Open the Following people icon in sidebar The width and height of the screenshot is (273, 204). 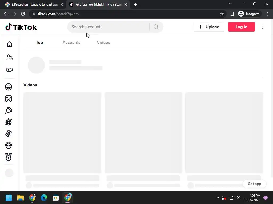(10, 57)
